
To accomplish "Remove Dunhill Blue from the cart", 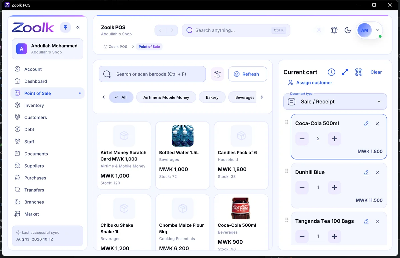I will pyautogui.click(x=377, y=173).
